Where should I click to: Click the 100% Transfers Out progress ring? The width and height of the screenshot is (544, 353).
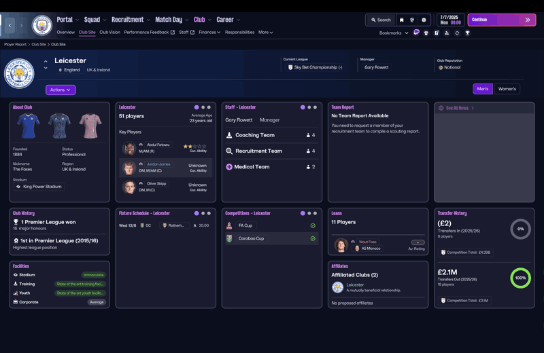pyautogui.click(x=520, y=278)
